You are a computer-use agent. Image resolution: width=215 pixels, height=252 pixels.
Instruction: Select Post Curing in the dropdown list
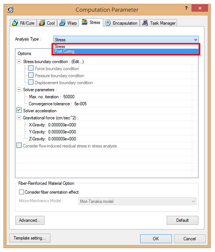(x=126, y=52)
